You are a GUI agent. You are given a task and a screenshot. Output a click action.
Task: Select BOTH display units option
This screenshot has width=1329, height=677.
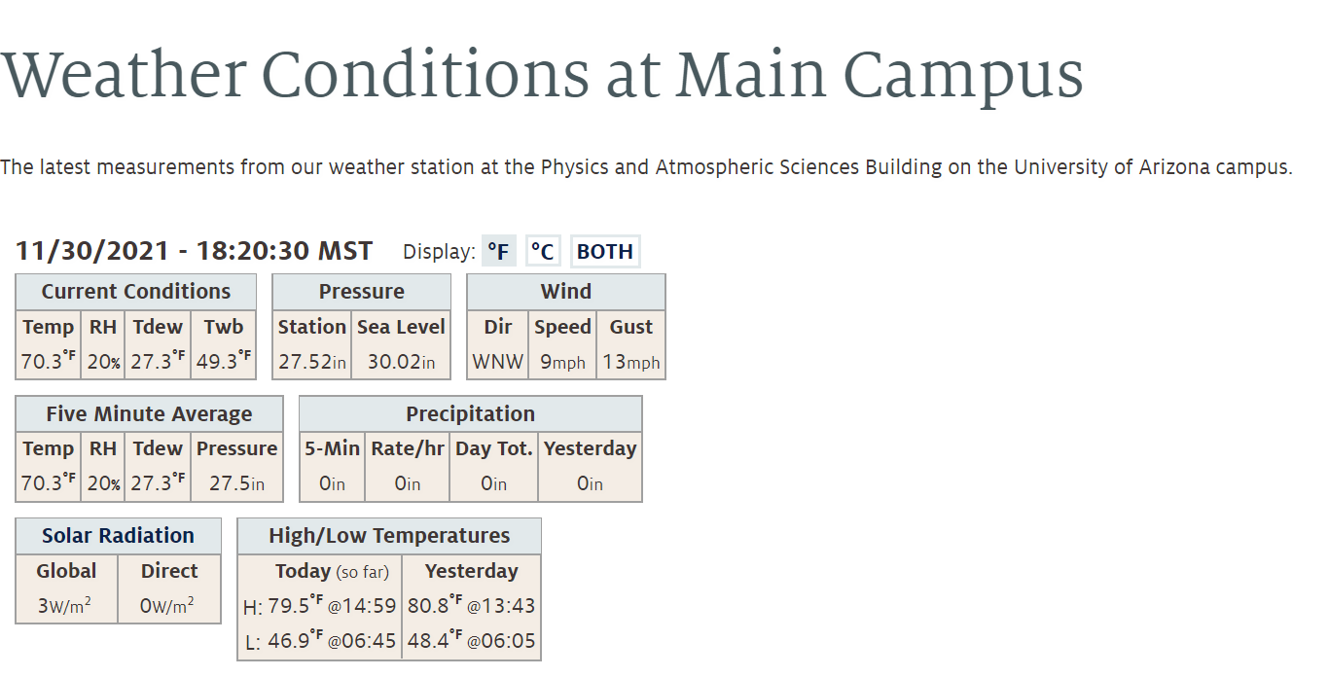pyautogui.click(x=605, y=252)
